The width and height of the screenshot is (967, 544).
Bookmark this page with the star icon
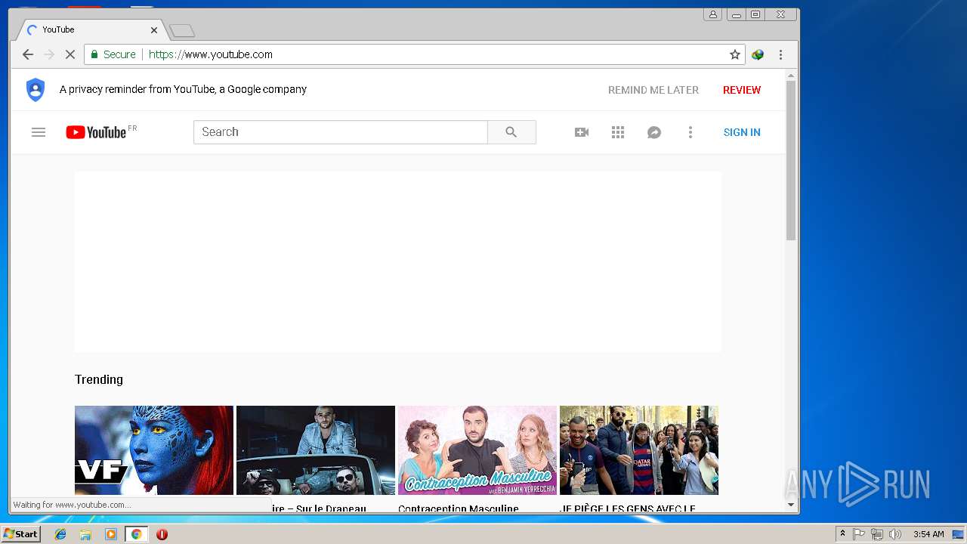click(734, 54)
